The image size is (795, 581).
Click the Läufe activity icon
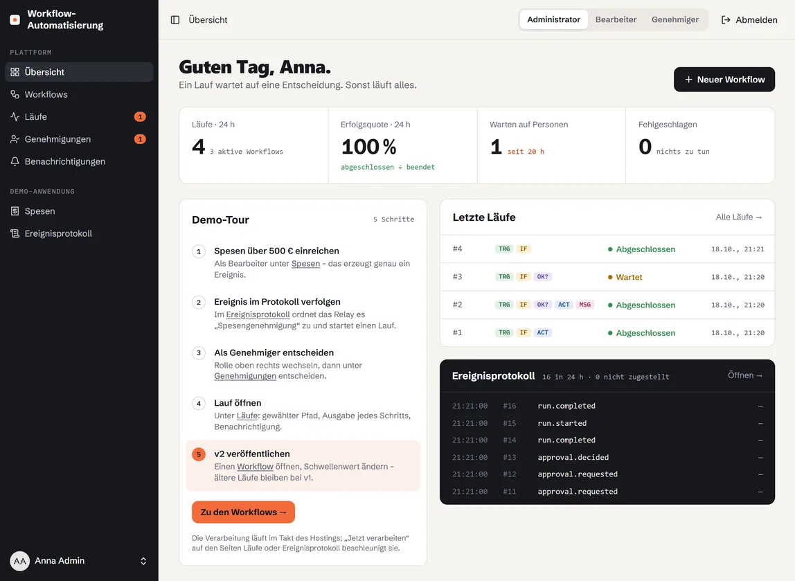coord(15,116)
